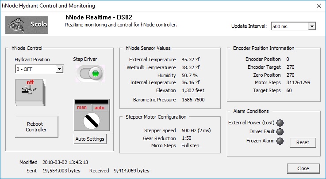This screenshot has height=179, width=326.
Task: Click the black display bar above man/auto
Action: tap(92, 102)
